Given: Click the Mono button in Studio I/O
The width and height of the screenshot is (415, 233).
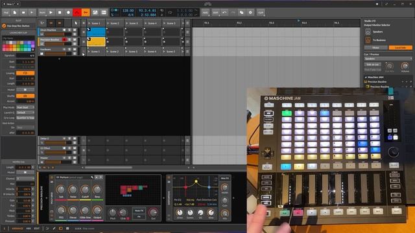Looking at the screenshot, I should pyautogui.click(x=375, y=47).
